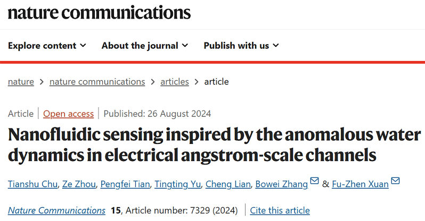This screenshot has width=425, height=221.
Task: Click the article title heading
Action: [213, 144]
